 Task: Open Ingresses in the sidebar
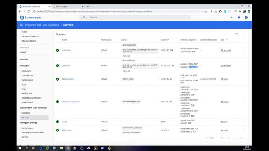[x=26, y=113]
